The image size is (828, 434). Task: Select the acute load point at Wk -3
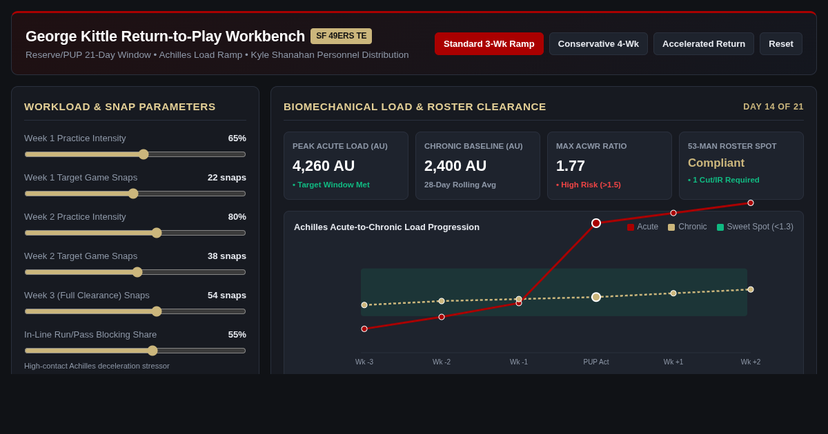364,329
